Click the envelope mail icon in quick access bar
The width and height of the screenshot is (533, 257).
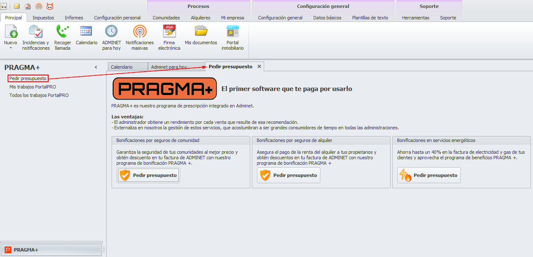point(17,6)
